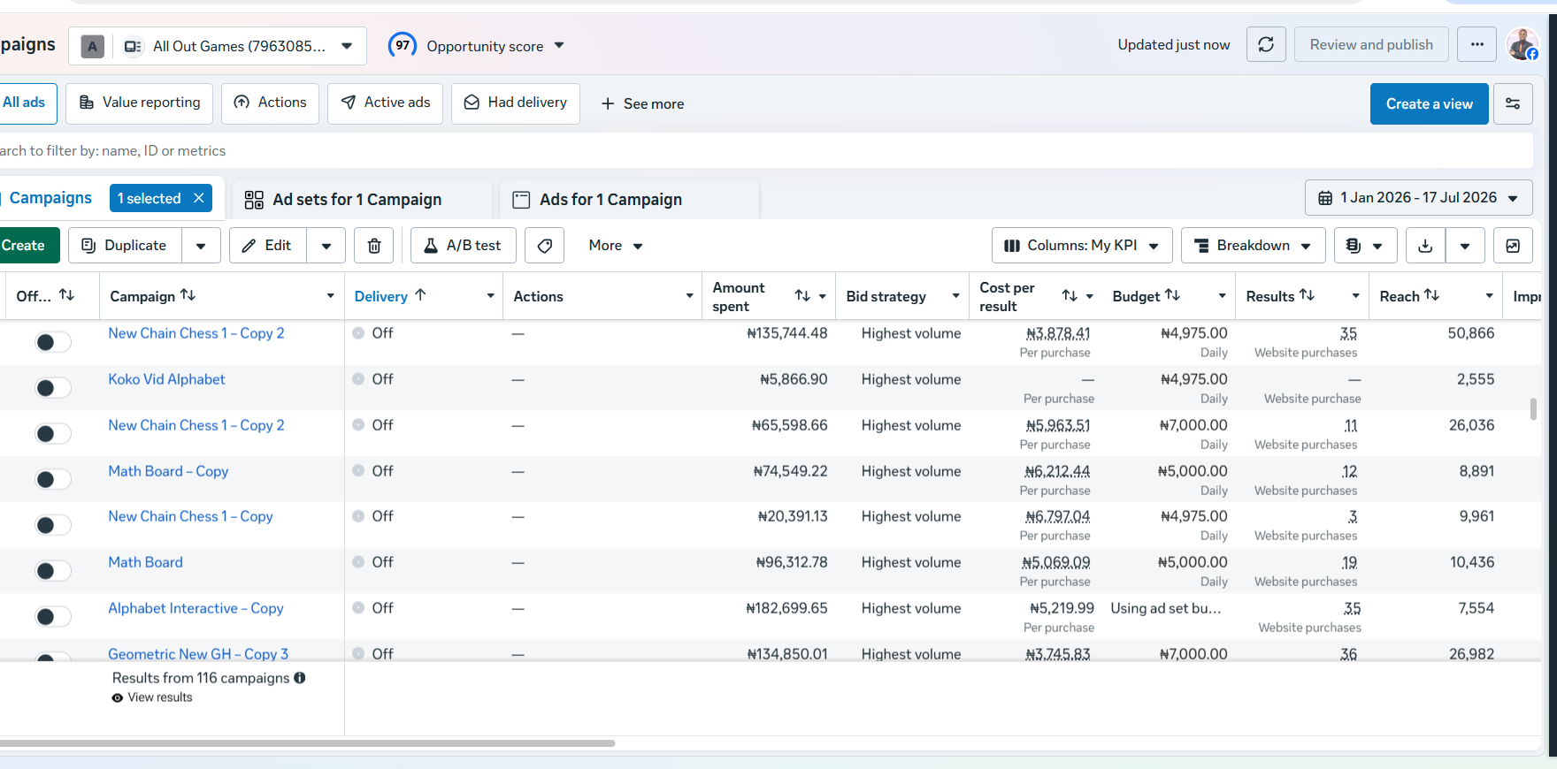Sort Reach column with arrows icon

tap(1431, 295)
